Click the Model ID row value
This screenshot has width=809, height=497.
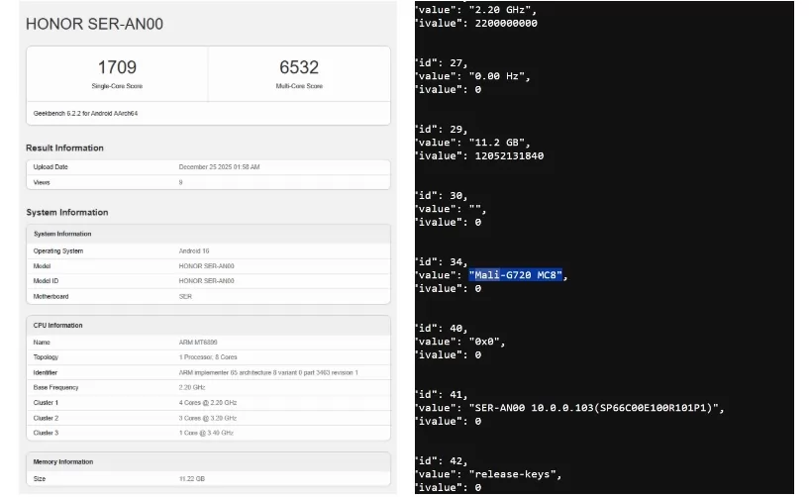tap(206, 280)
